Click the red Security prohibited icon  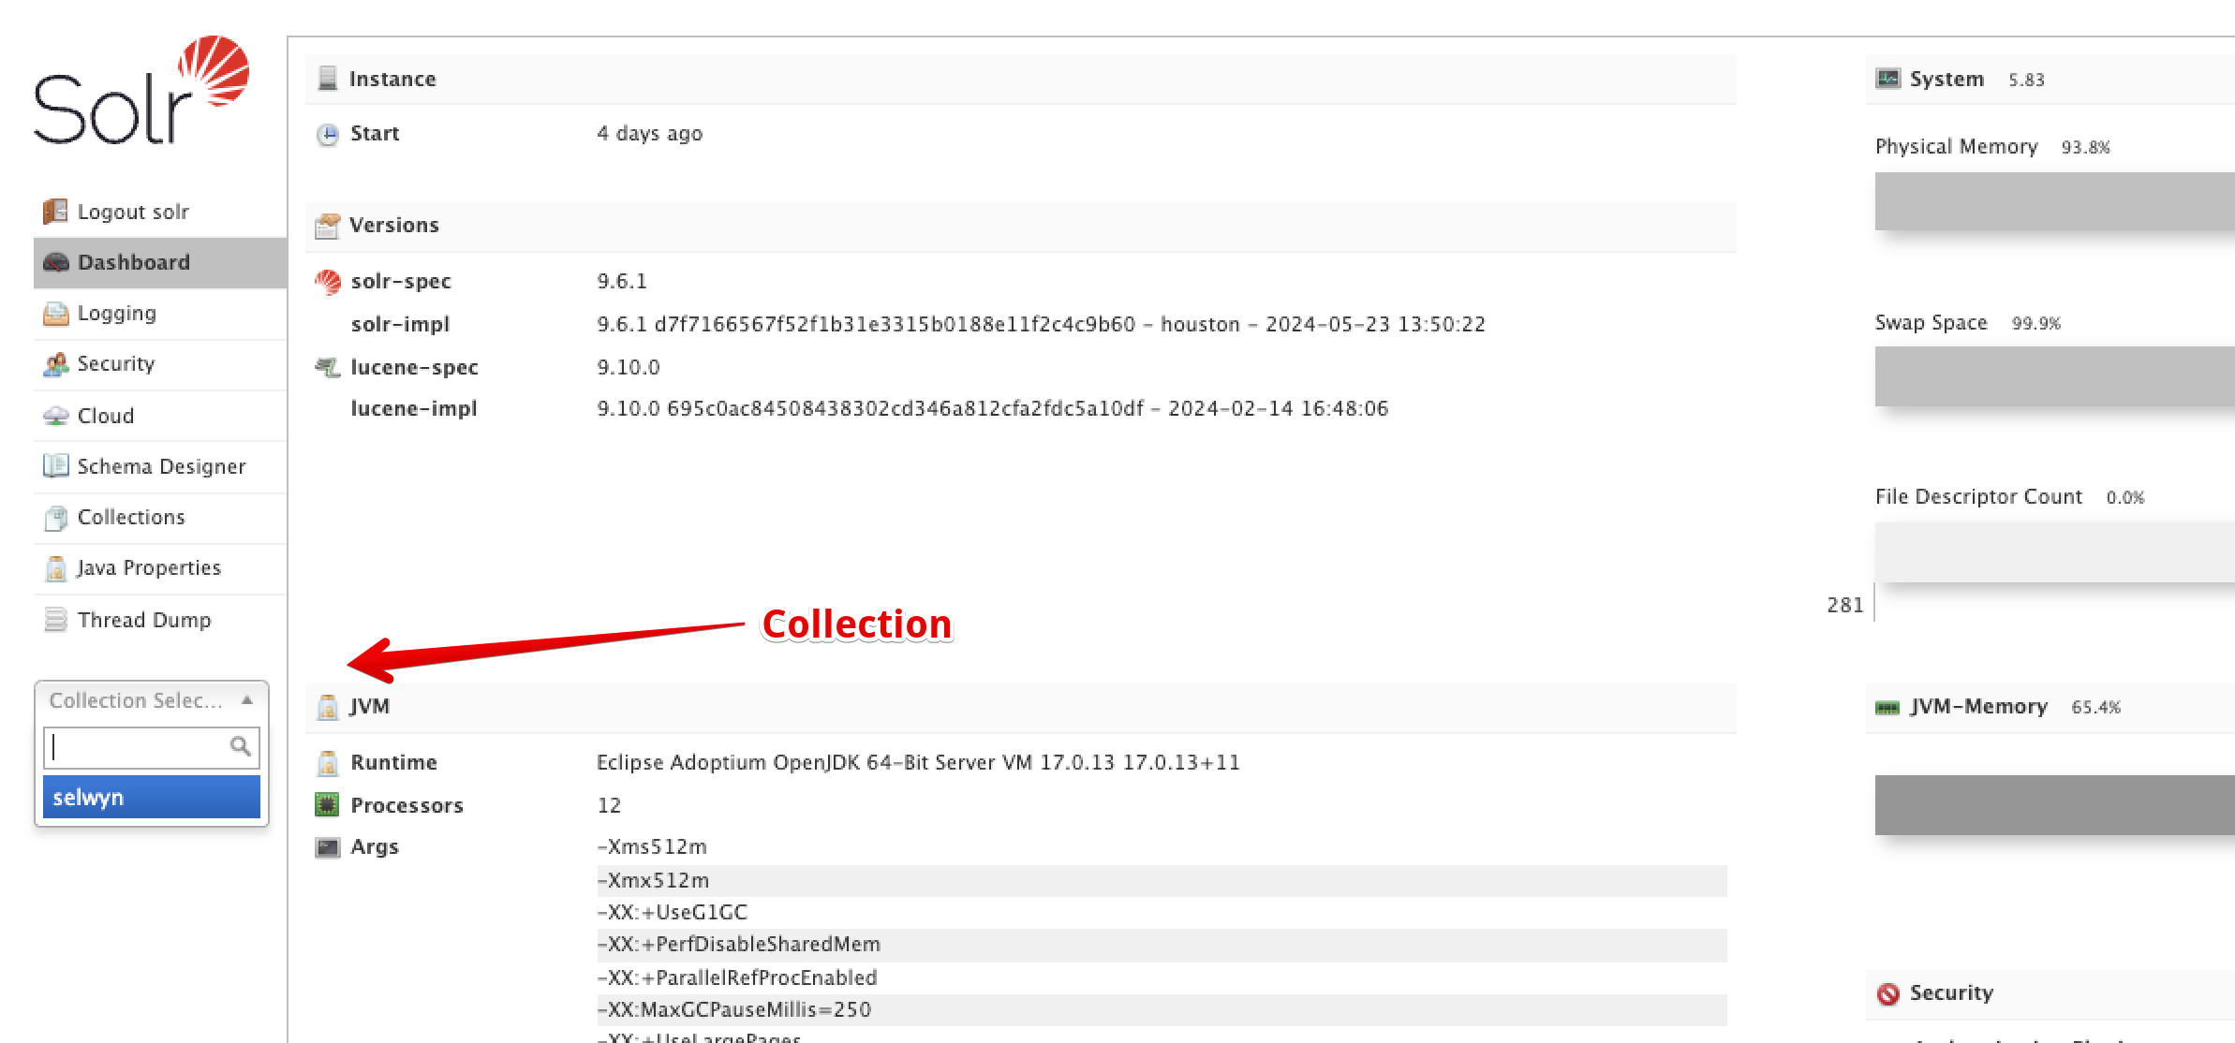click(x=1887, y=993)
